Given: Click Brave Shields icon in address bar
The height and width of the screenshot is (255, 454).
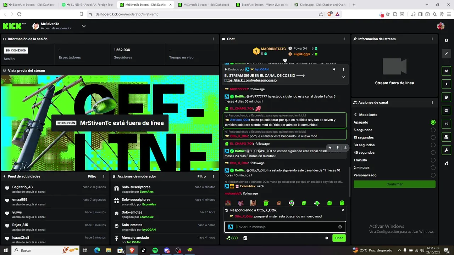Looking at the screenshot, I should (329, 14).
